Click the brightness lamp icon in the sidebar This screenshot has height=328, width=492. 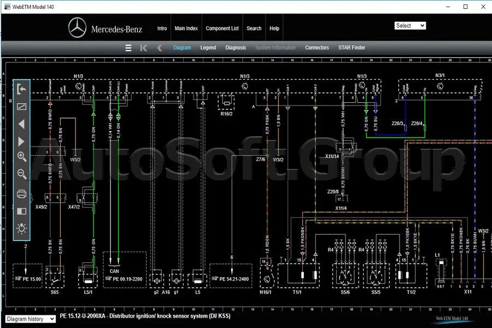(21, 228)
